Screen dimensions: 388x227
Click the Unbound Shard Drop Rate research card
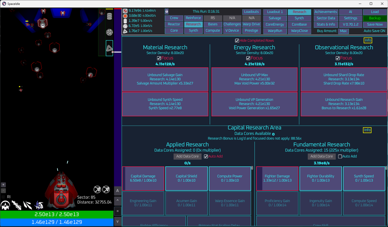[344, 79]
